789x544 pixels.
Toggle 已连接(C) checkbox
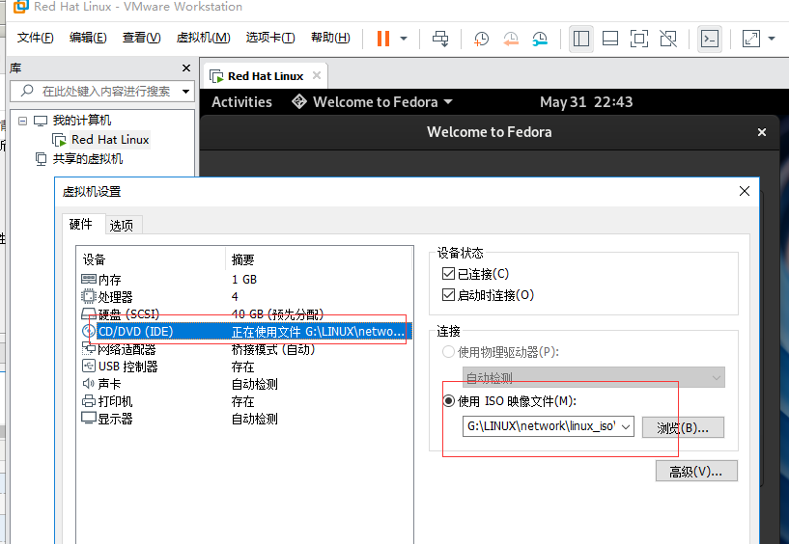448,274
